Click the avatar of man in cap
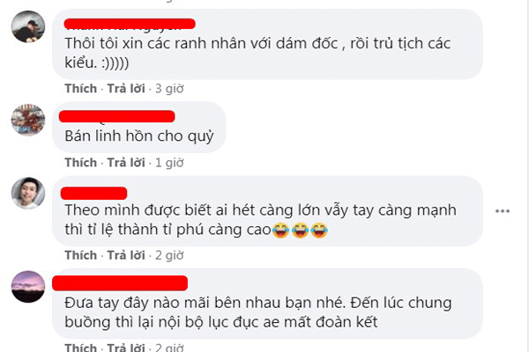 28,26
